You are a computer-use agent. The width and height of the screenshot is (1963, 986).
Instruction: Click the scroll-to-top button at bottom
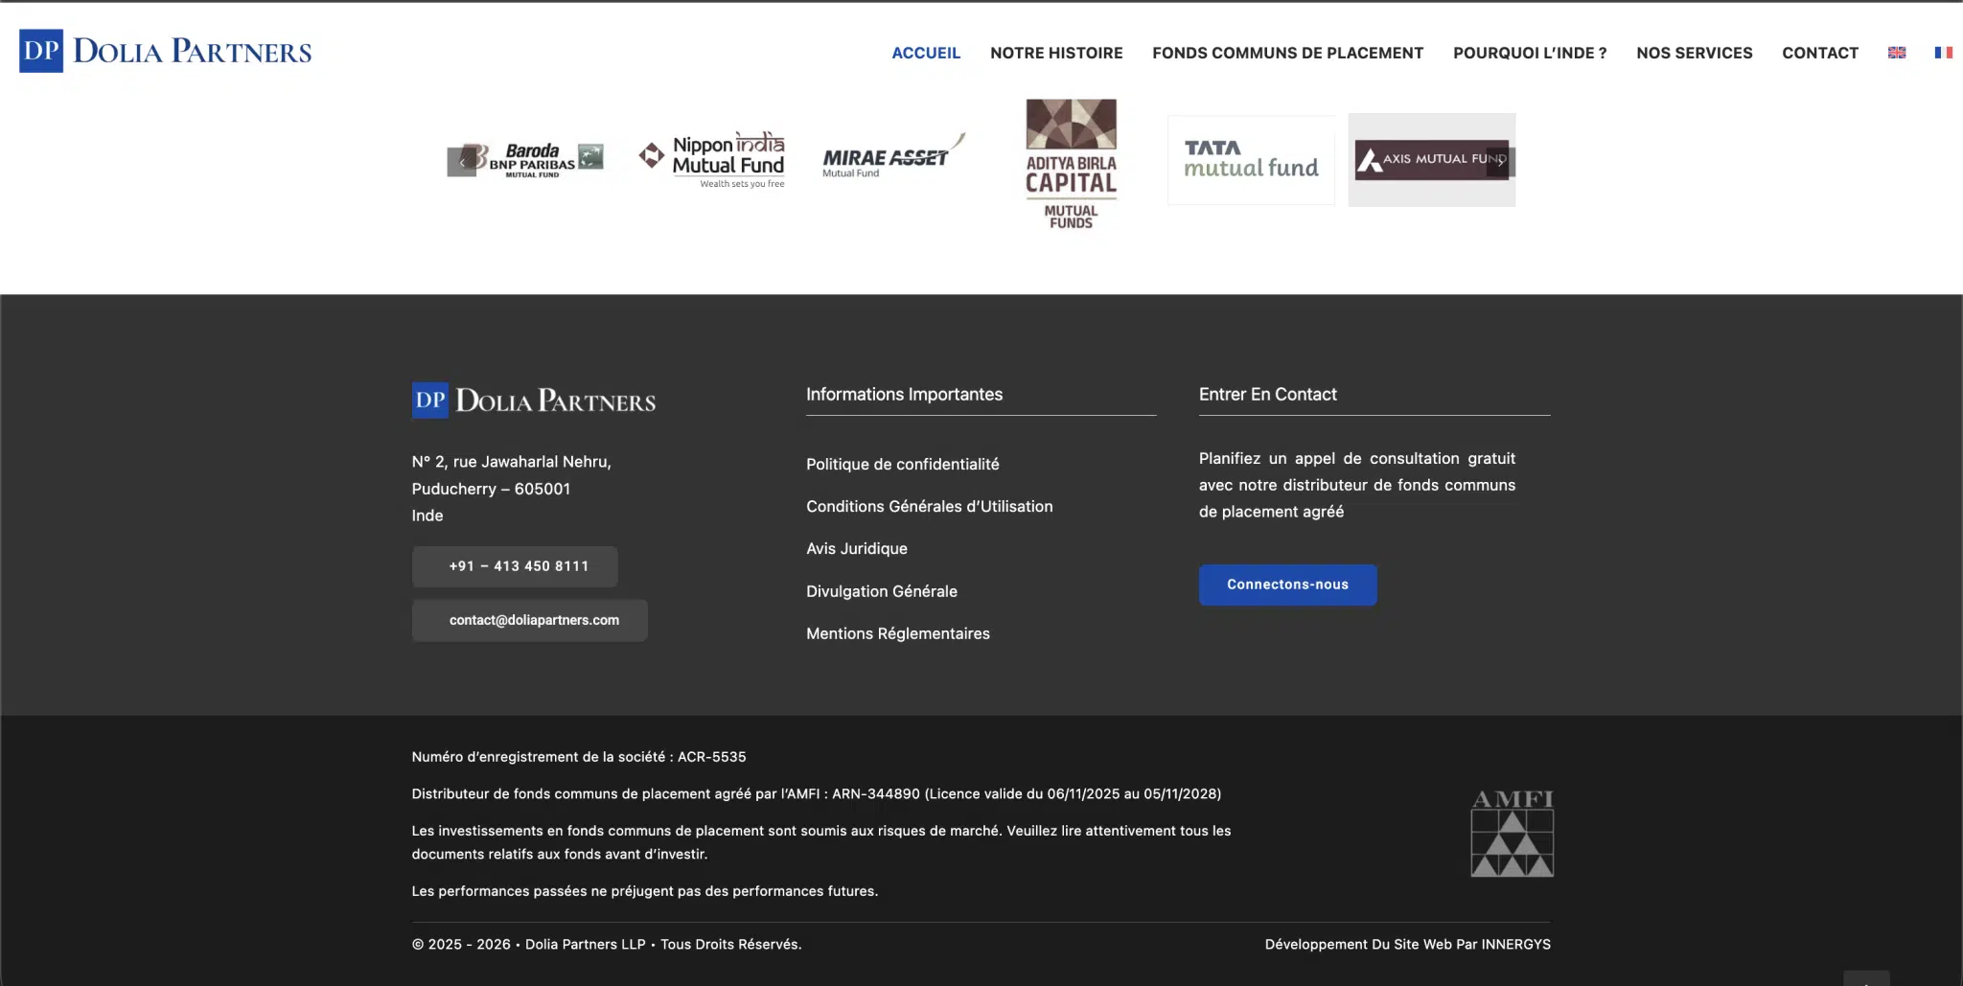tap(1865, 979)
